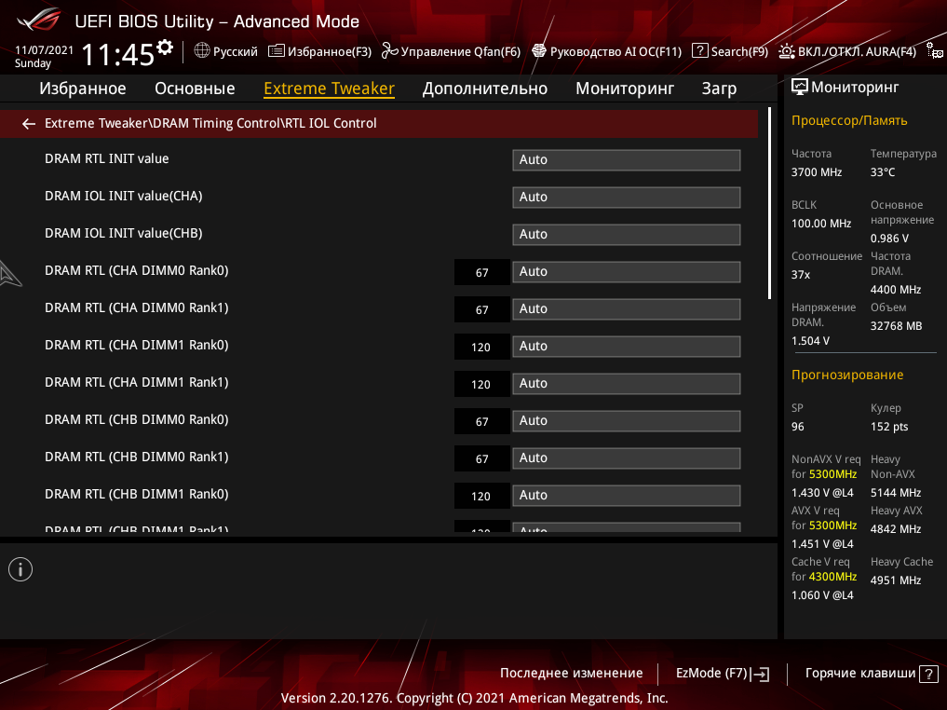Go back using the left arrow
947x710 pixels.
(x=28, y=124)
